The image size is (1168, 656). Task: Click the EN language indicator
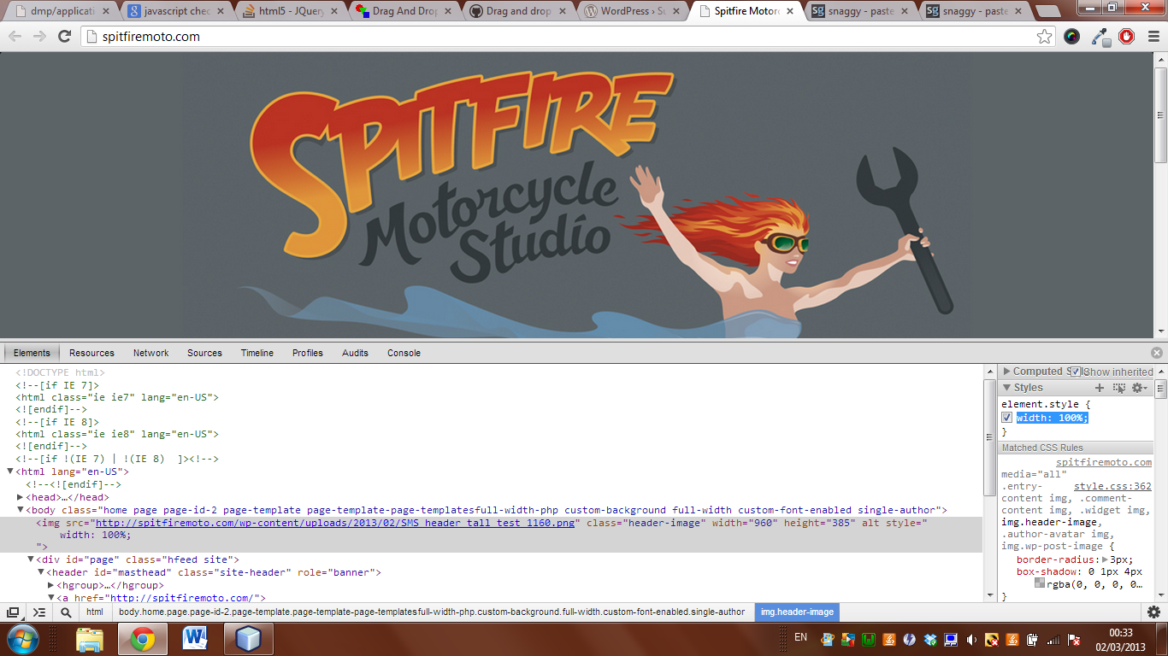tap(800, 637)
